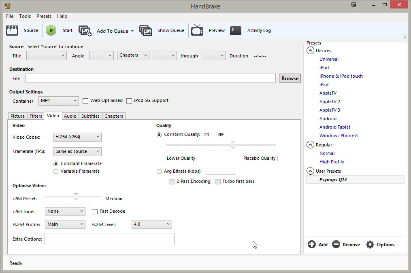Image resolution: width=411 pixels, height=273 pixels.
Task: Select Constant Quality radio button
Action: point(159,135)
